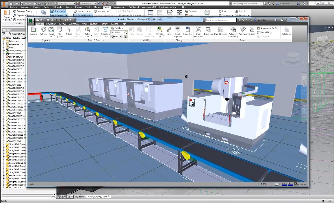Expand the Select & Search panel
This screenshot has width=334, height=203.
[x=96, y=40]
